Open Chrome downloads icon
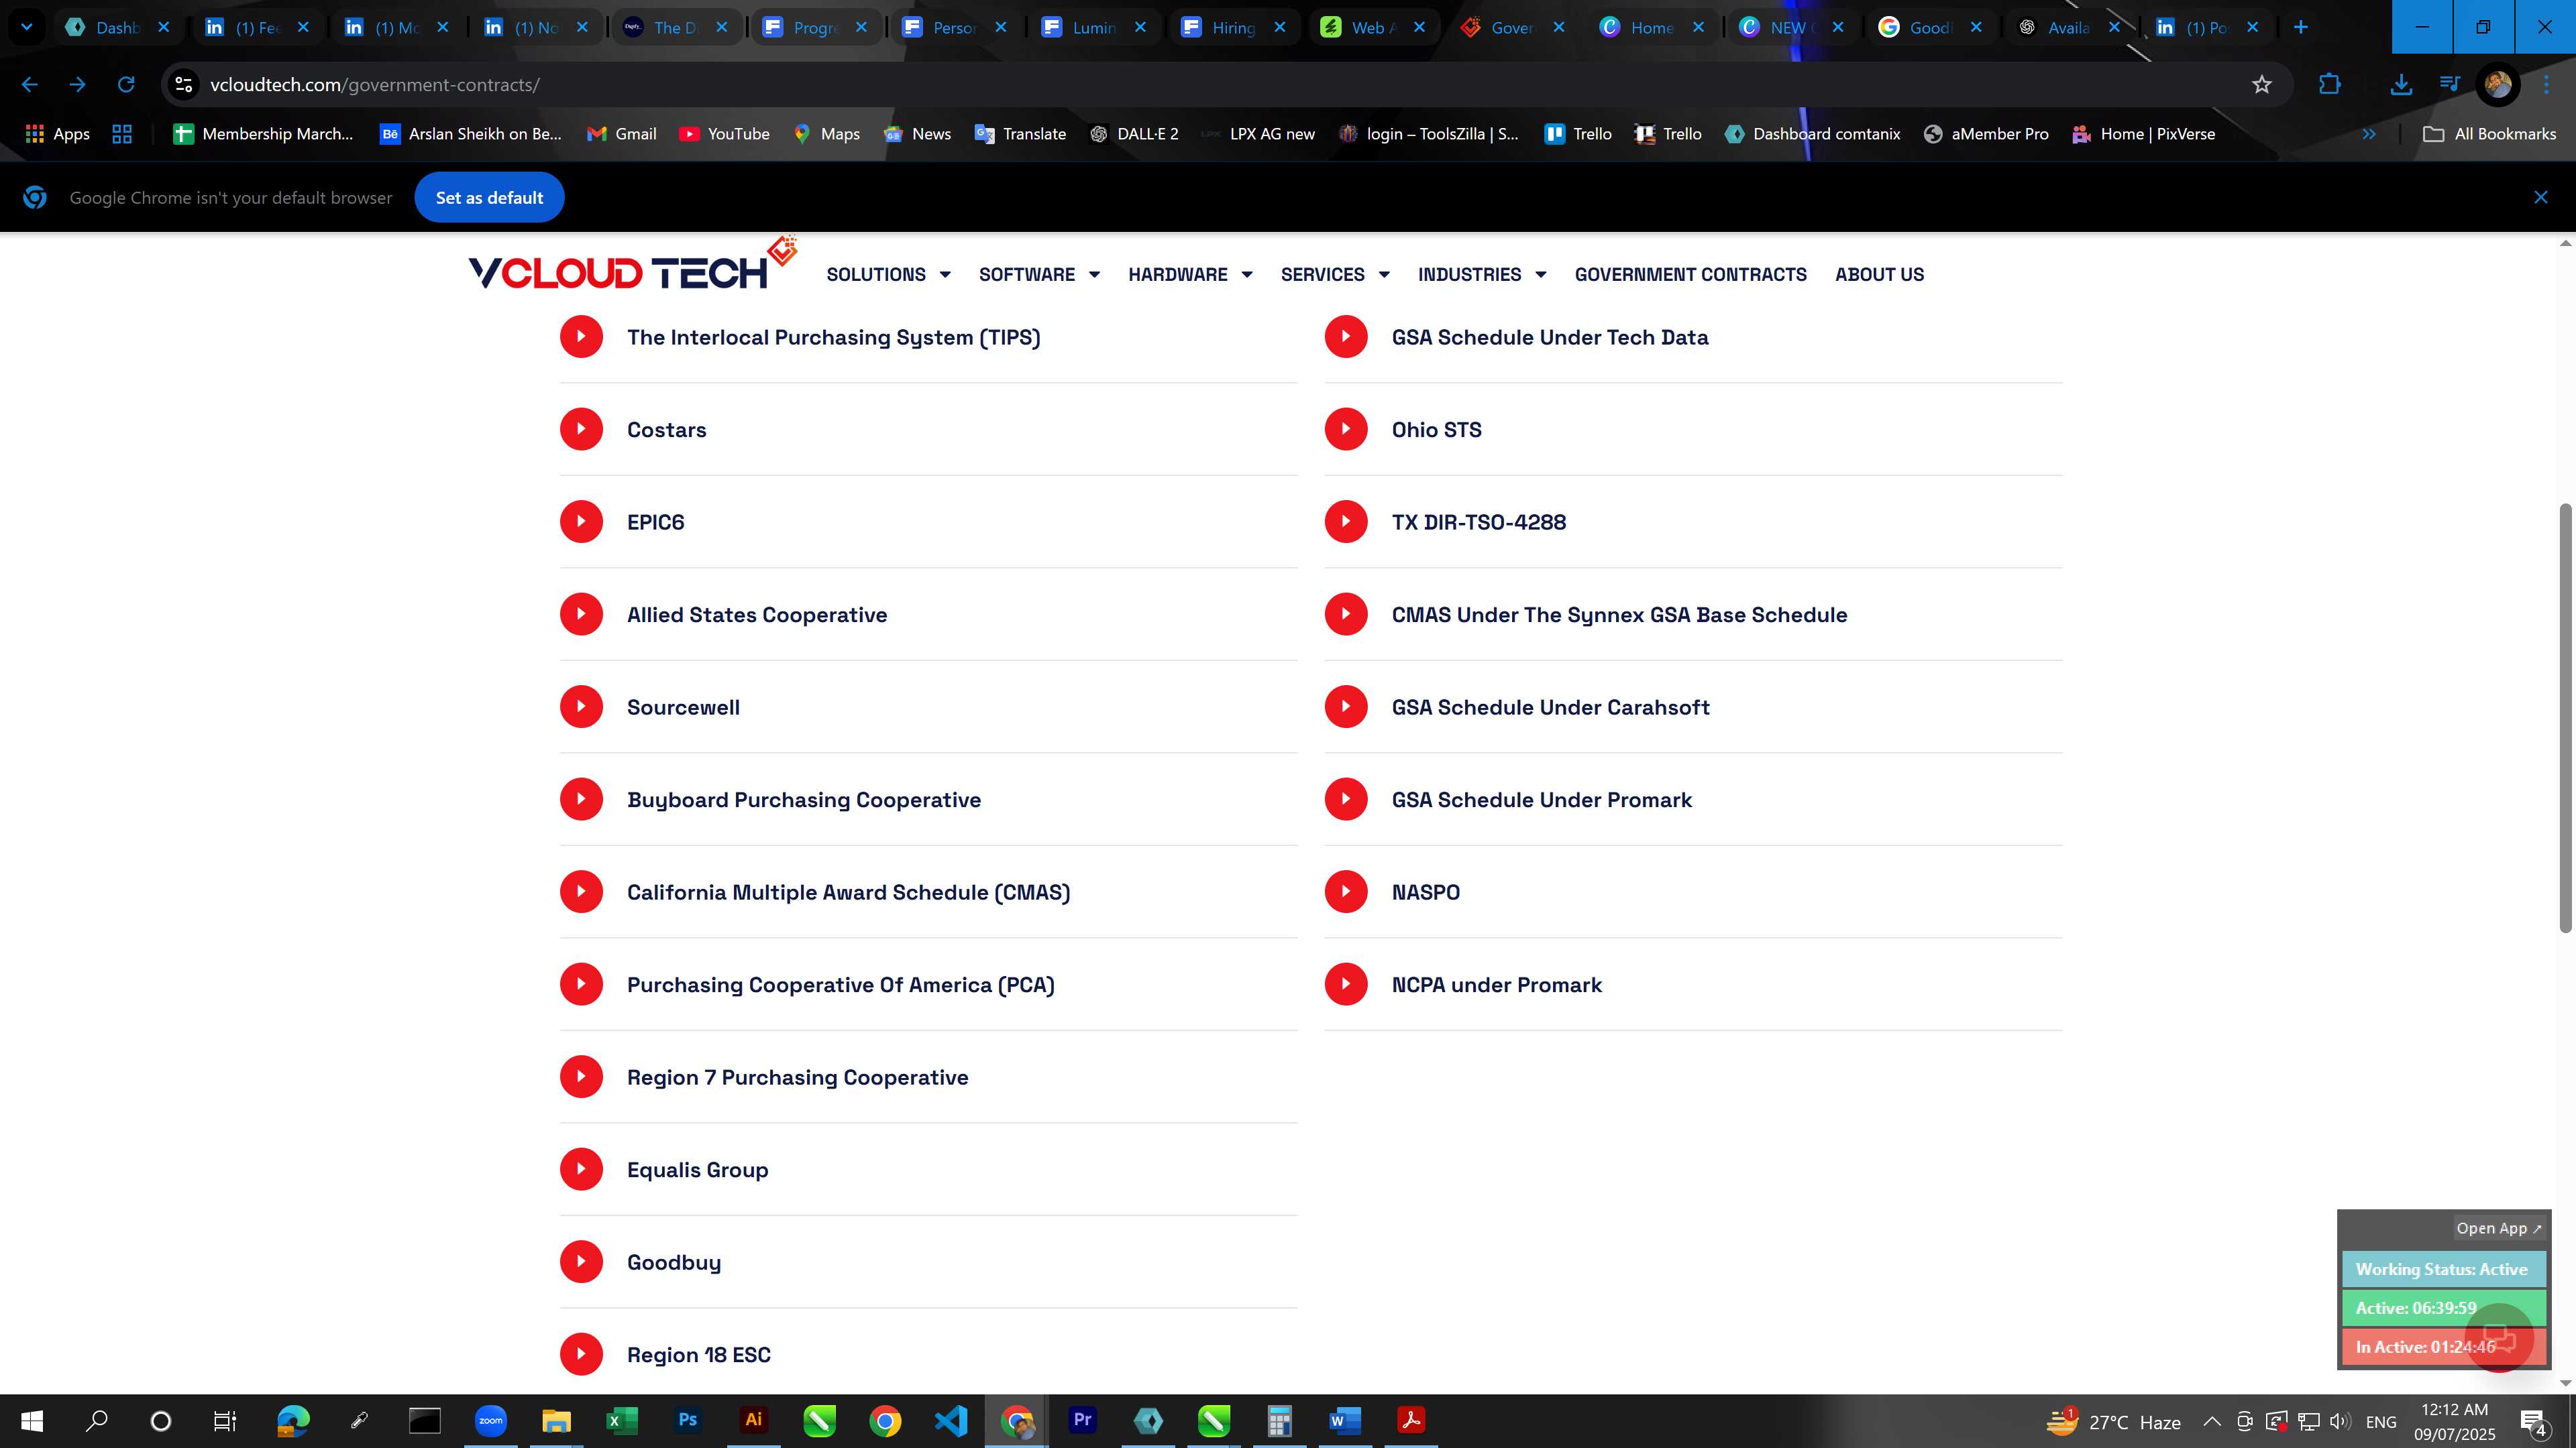This screenshot has width=2576, height=1448. click(2400, 85)
